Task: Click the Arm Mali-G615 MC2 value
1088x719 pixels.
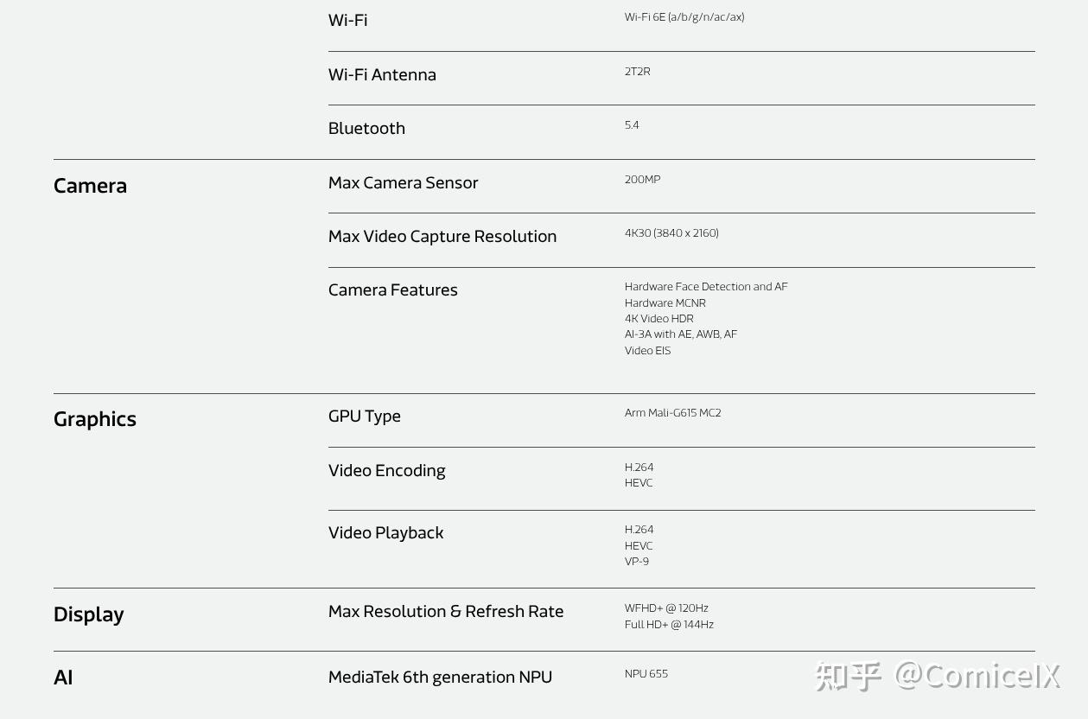Action: point(672,413)
